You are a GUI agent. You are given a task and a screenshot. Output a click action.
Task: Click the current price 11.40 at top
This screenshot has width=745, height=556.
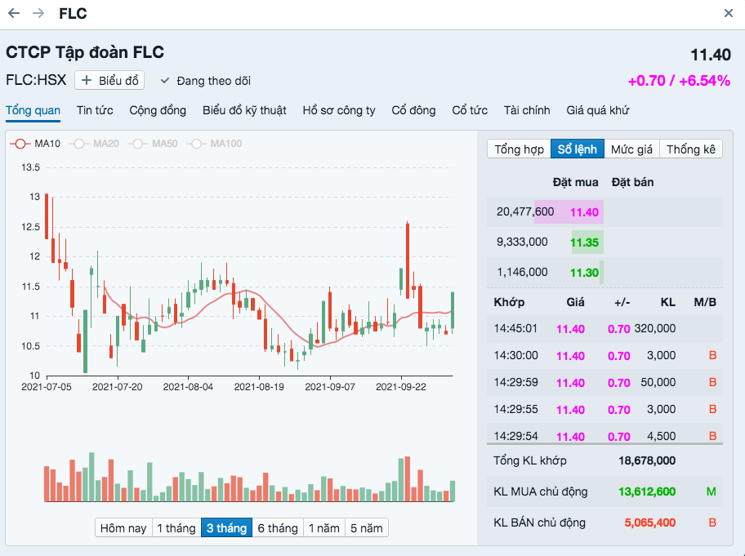point(711,55)
